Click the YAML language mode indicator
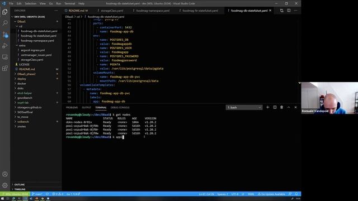This screenshot has height=201, width=358. [251, 194]
